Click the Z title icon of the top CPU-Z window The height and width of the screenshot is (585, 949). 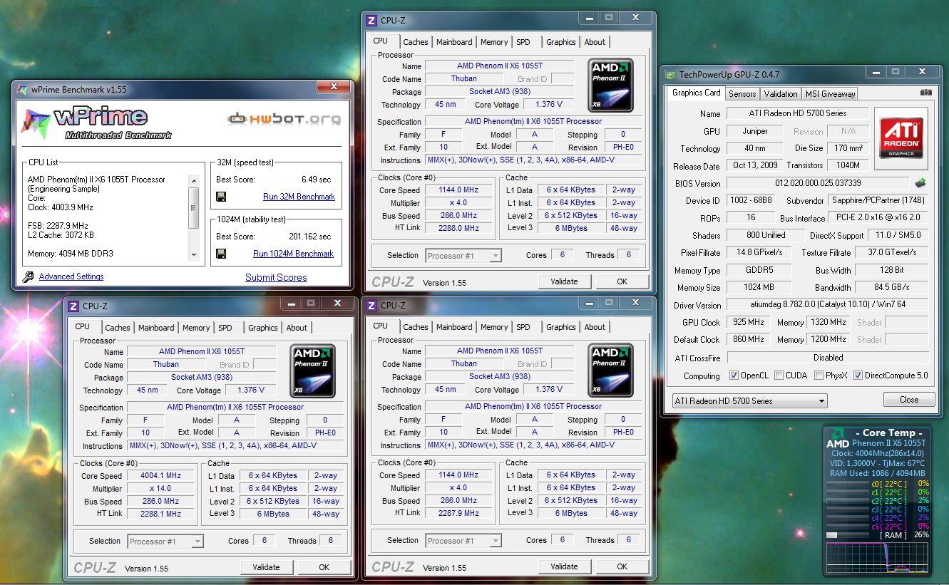tap(371, 21)
